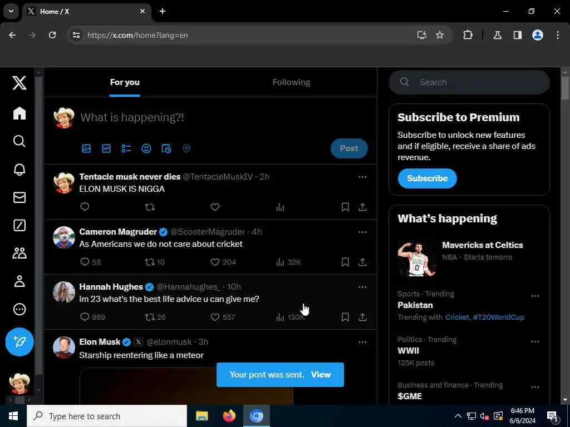This screenshot has height=427, width=570.
Task: Open a new browser tab
Action: tap(163, 11)
